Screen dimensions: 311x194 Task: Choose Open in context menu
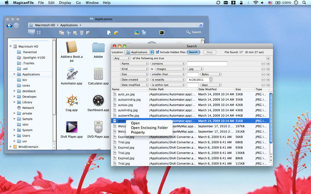tap(135, 123)
